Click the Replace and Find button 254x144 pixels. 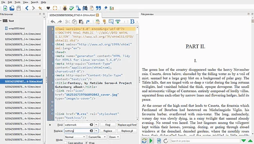pyautogui.click(x=127, y=125)
